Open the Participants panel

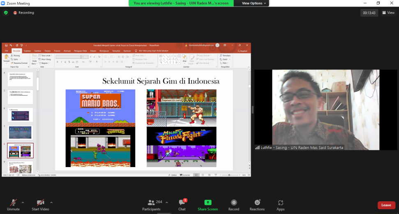tap(151, 205)
